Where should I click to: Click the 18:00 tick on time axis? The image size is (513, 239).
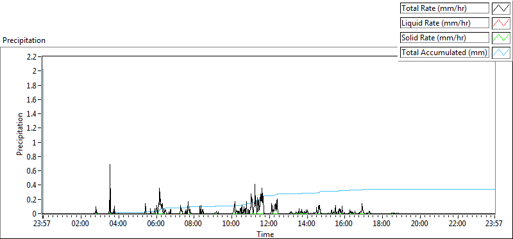click(382, 224)
